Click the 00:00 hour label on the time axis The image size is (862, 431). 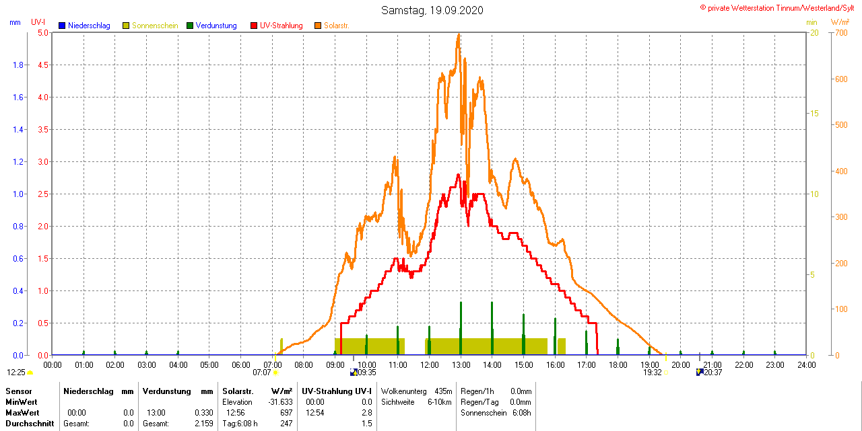[53, 364]
